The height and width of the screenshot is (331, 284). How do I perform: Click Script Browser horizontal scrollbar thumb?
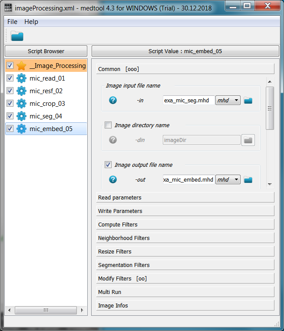pos(46,310)
